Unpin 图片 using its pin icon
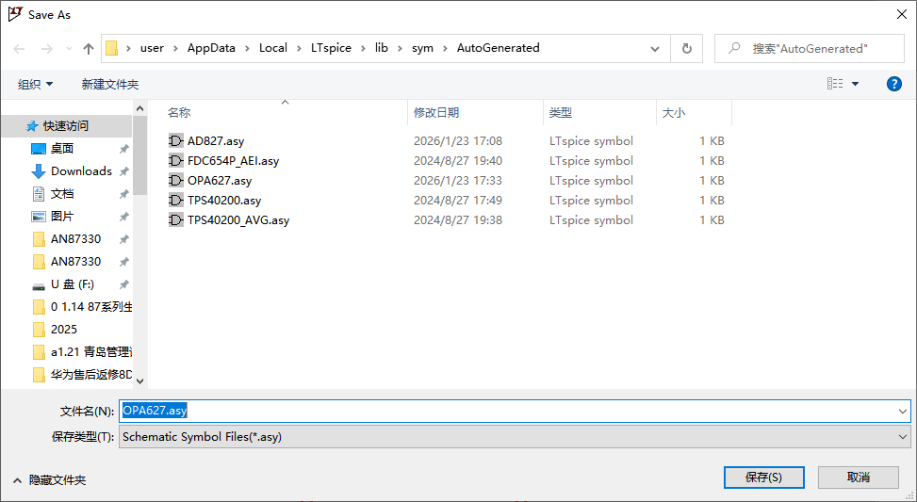Viewport: 917px width, 502px height. [x=124, y=217]
